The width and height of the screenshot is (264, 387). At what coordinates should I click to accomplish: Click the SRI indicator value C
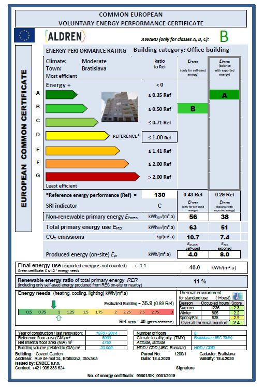tap(159, 206)
